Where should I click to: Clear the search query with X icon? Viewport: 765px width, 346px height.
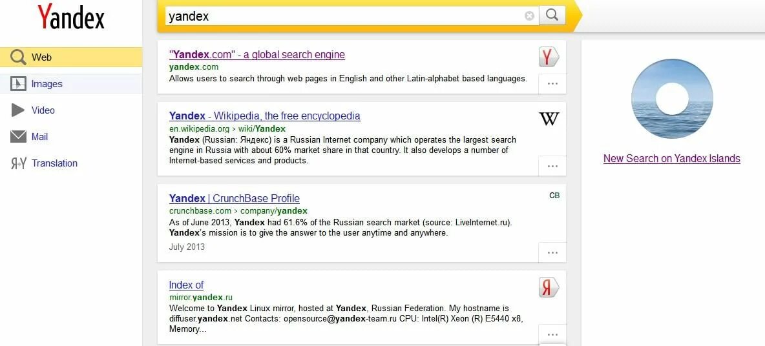pos(529,16)
